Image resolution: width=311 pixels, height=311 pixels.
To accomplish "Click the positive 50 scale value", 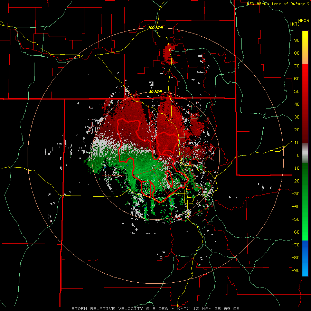I will tap(297, 92).
